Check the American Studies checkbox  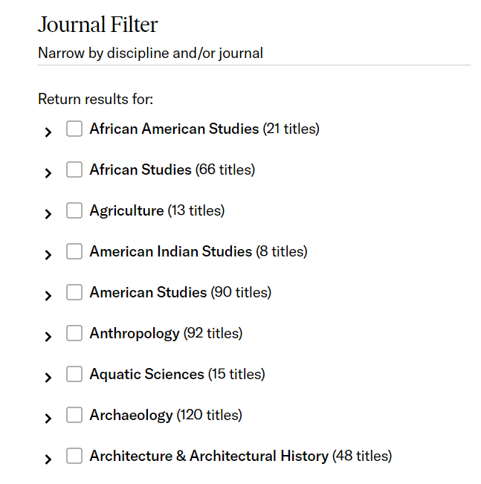click(74, 292)
